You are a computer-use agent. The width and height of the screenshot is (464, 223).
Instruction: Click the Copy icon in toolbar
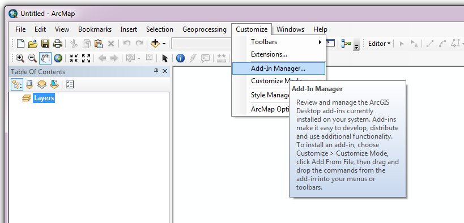click(86, 44)
